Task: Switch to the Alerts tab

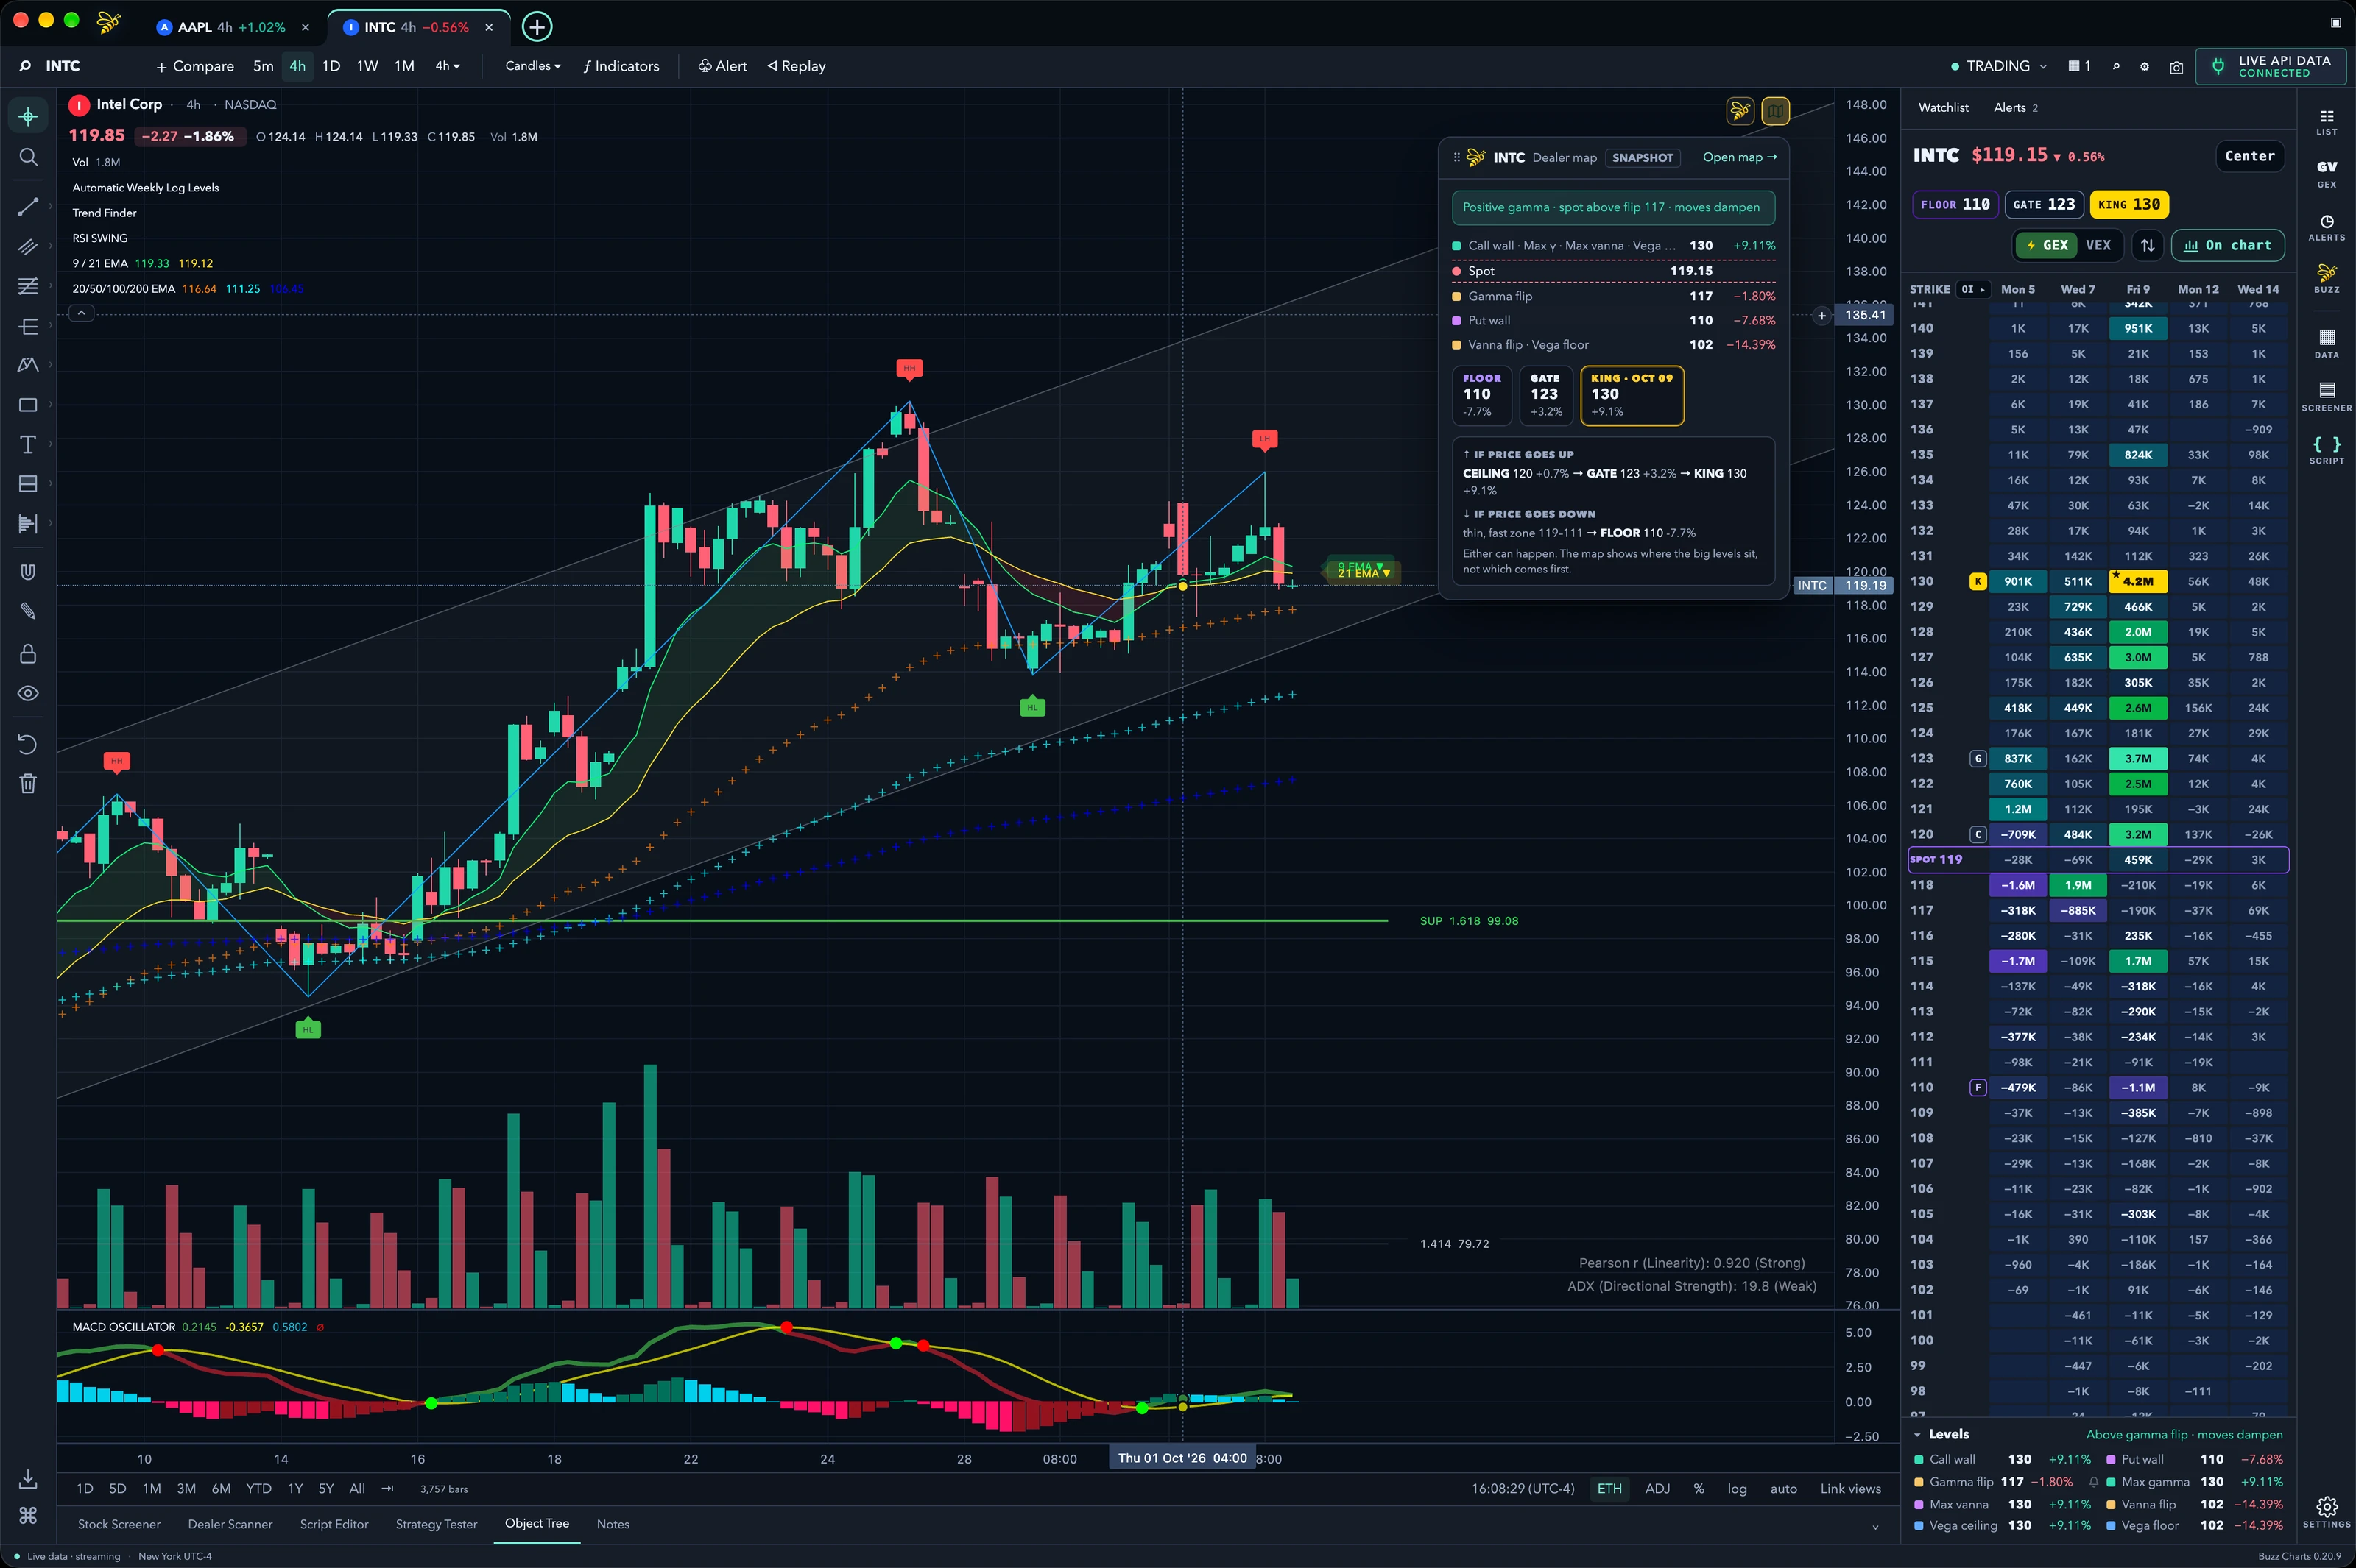Action: point(2015,107)
